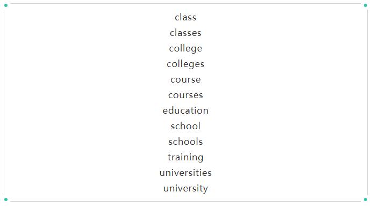Viewport: 373px width, 207px height.
Task: Place cursor on the word "courses"
Action: click(185, 95)
